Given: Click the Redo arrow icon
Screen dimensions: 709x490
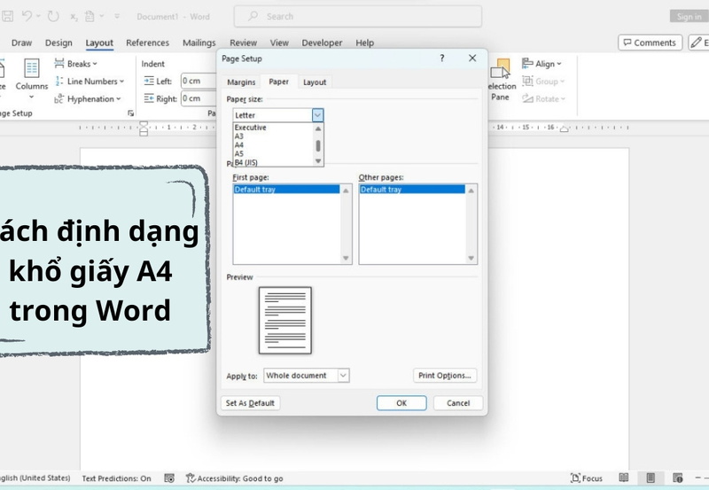Looking at the screenshot, I should [53, 16].
